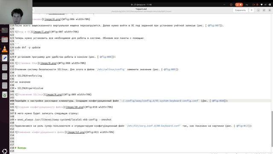273x154 pixels.
Task: Click the image/9.png link text
Action: pos(54,95)
